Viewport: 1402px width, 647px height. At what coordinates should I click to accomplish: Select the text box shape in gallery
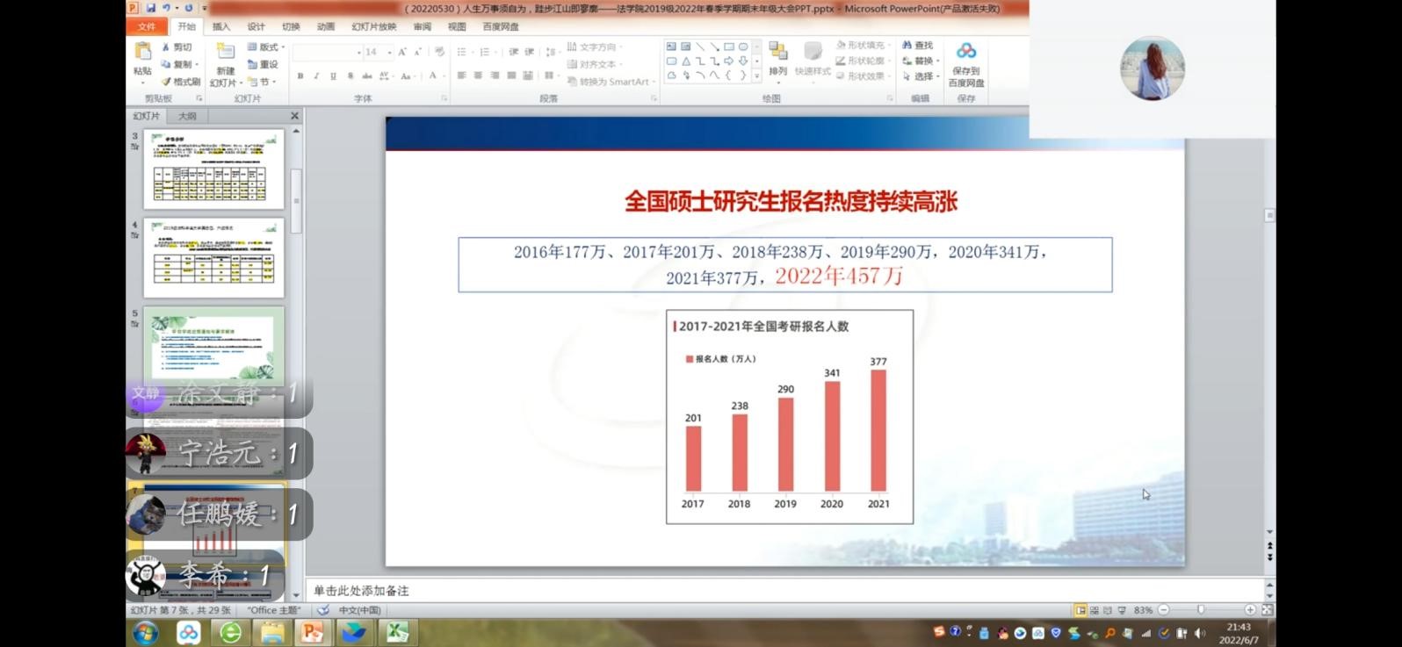click(672, 47)
